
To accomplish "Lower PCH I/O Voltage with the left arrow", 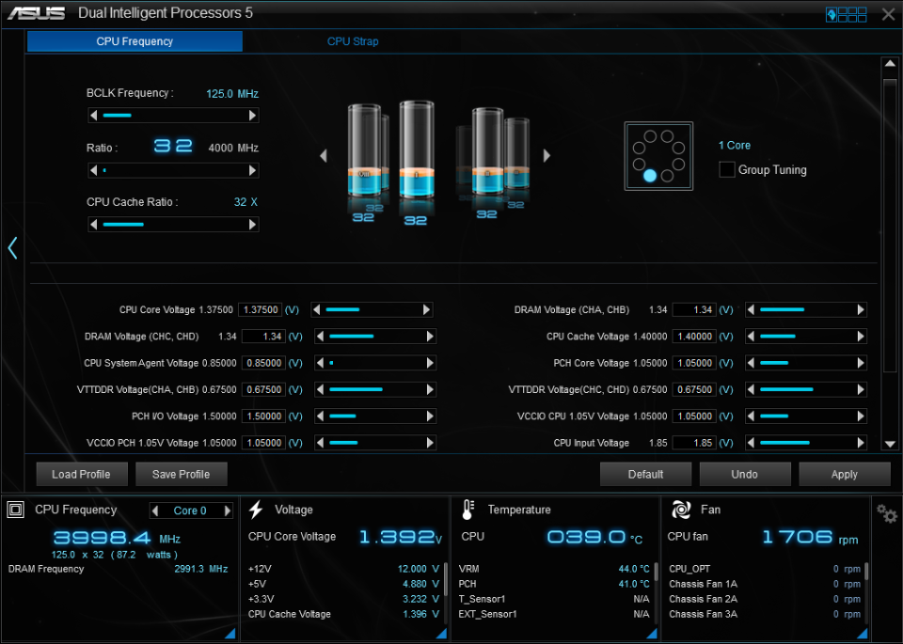I will coord(320,416).
